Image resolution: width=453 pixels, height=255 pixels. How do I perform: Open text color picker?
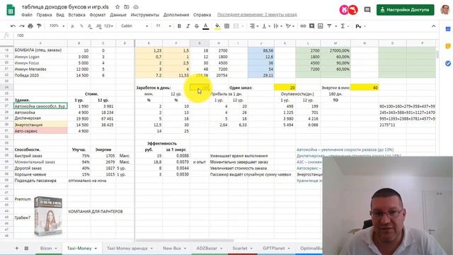click(x=206, y=26)
